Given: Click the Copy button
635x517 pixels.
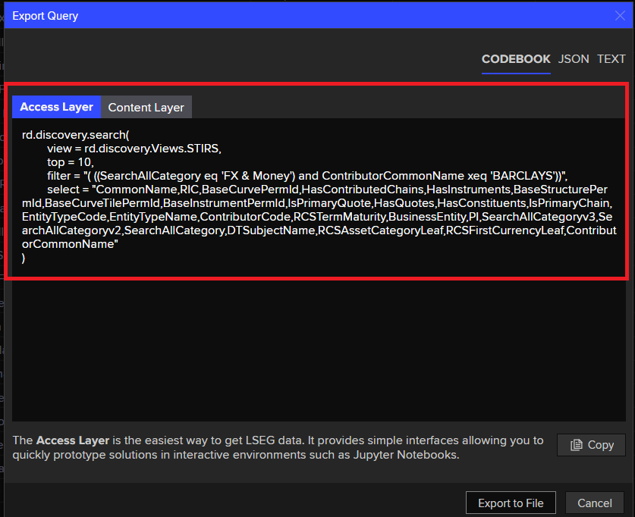Looking at the screenshot, I should pyautogui.click(x=591, y=445).
